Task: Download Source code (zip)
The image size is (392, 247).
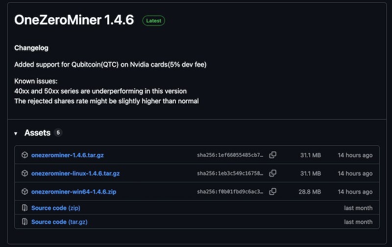Action: pyautogui.click(x=56, y=208)
